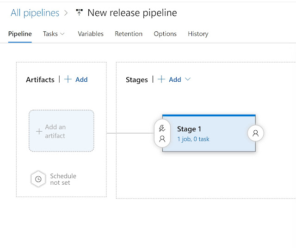Navigate to All pipelines breadcrumb link
This screenshot has width=296, height=248.
[35, 13]
